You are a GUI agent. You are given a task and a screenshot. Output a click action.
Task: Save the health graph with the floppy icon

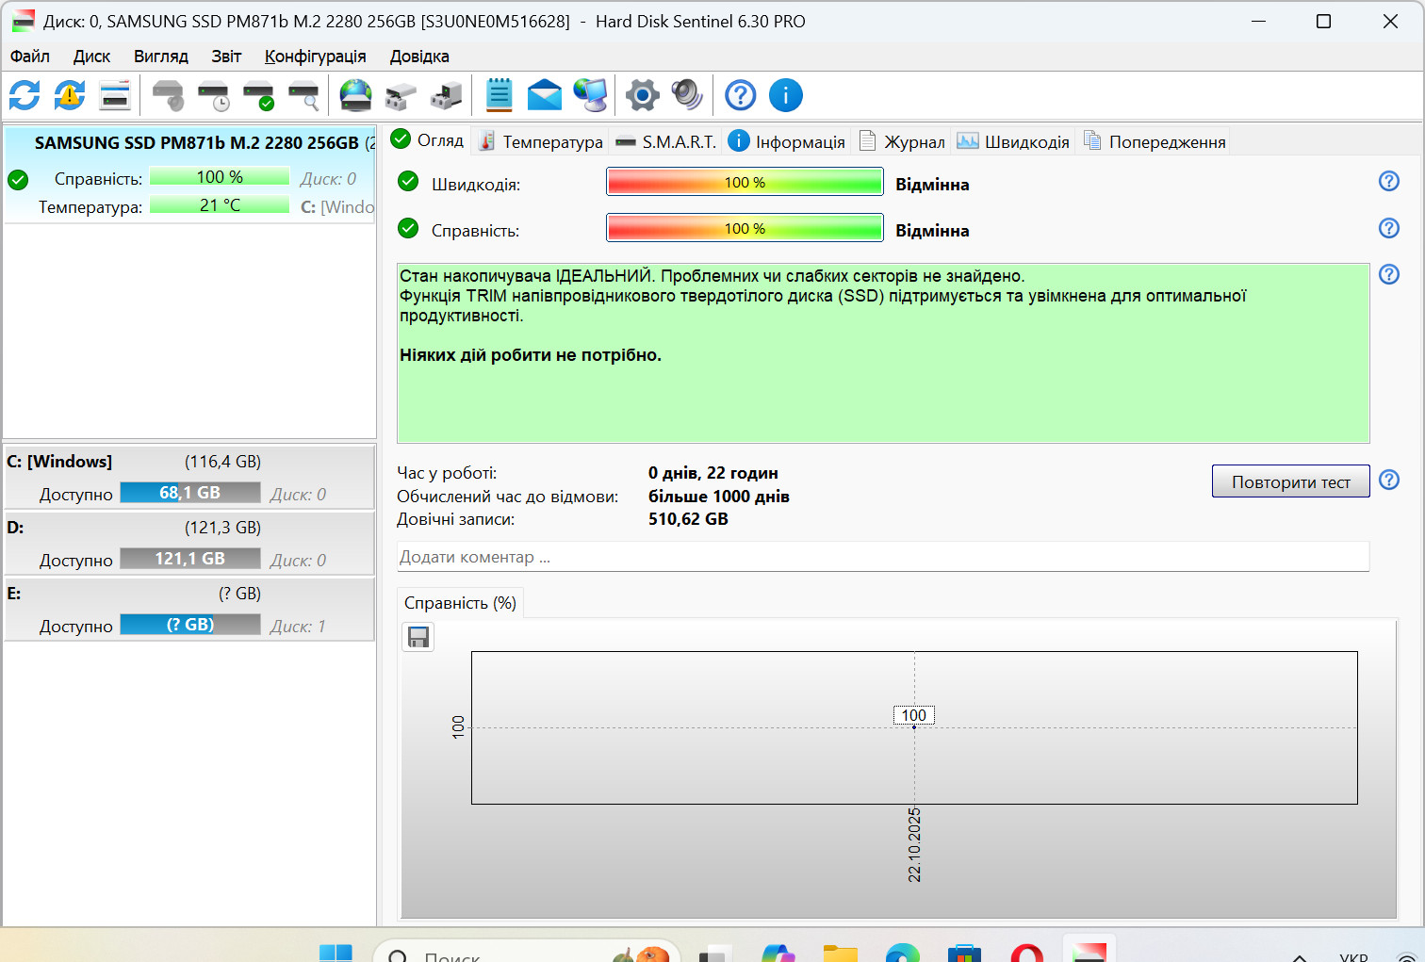(x=418, y=637)
